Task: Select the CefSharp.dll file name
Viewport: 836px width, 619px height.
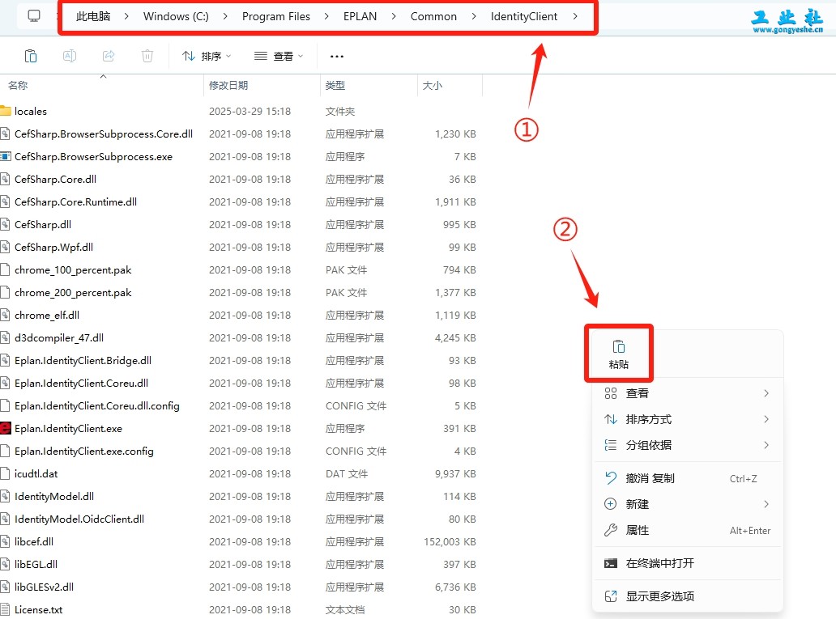Action: pyautogui.click(x=43, y=224)
